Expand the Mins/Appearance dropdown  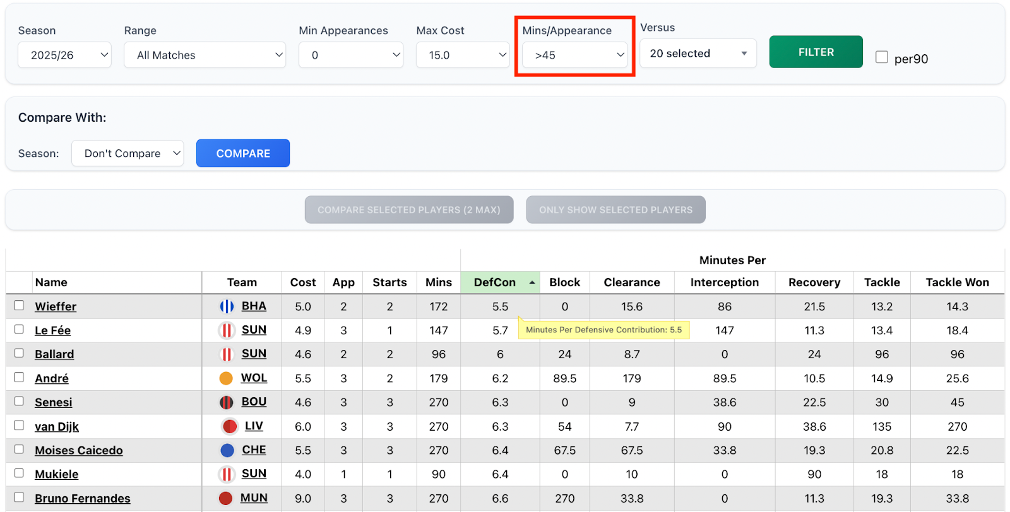tap(574, 55)
